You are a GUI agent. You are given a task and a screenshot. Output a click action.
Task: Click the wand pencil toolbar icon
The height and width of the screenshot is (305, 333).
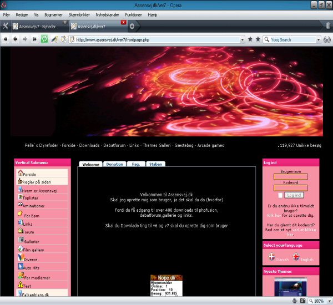(x=54, y=39)
